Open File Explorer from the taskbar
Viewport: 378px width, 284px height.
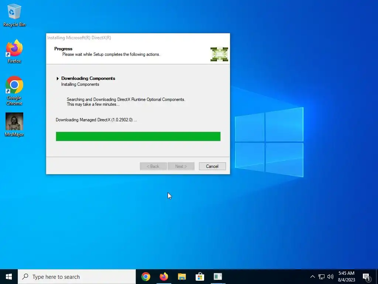coord(182,277)
